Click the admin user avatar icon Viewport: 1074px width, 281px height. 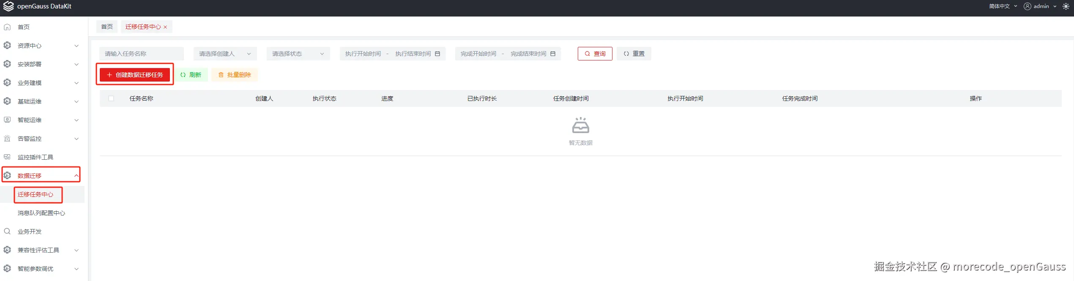1028,6
